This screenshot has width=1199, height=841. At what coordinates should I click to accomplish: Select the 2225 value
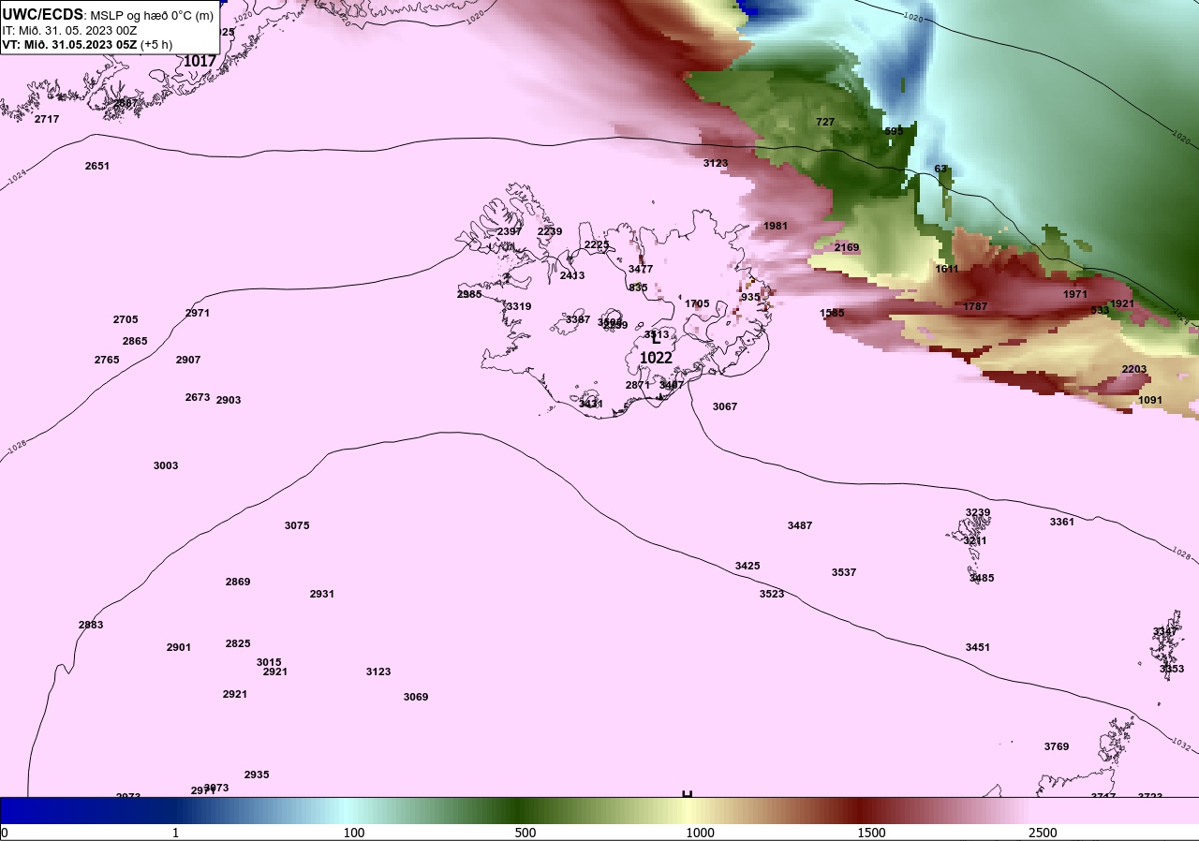click(597, 244)
